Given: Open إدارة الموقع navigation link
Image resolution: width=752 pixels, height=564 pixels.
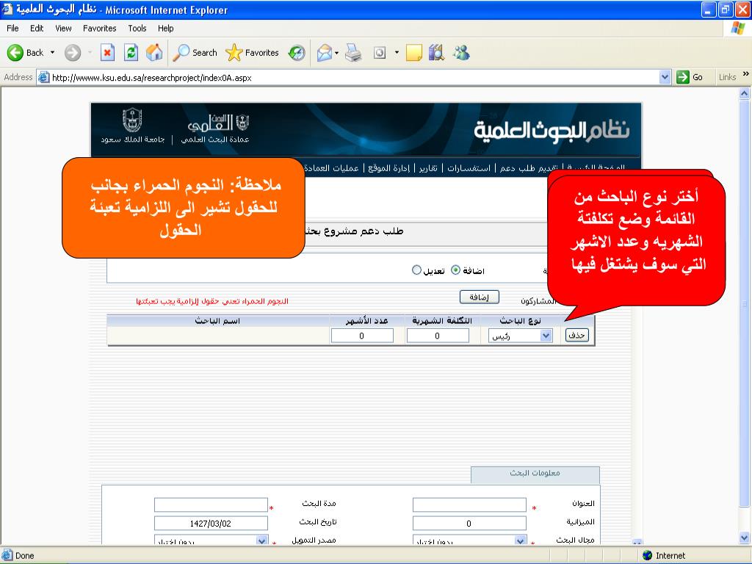Looking at the screenshot, I should pyautogui.click(x=388, y=168).
